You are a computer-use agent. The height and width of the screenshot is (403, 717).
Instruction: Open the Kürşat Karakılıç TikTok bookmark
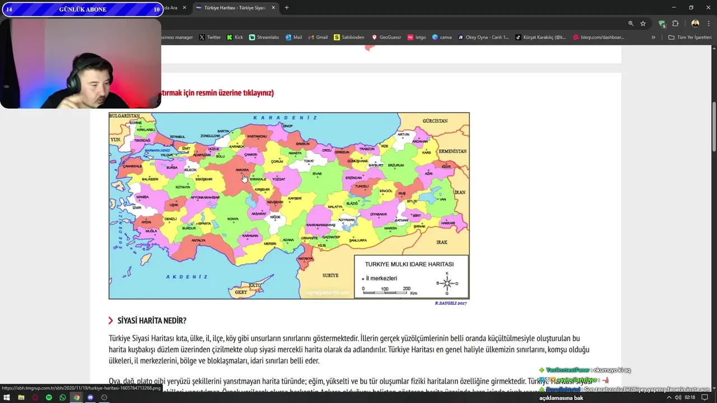pos(541,38)
